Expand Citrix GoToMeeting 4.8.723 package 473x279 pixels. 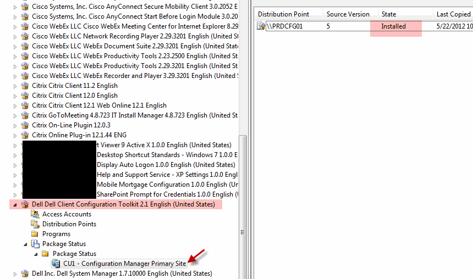pos(15,116)
